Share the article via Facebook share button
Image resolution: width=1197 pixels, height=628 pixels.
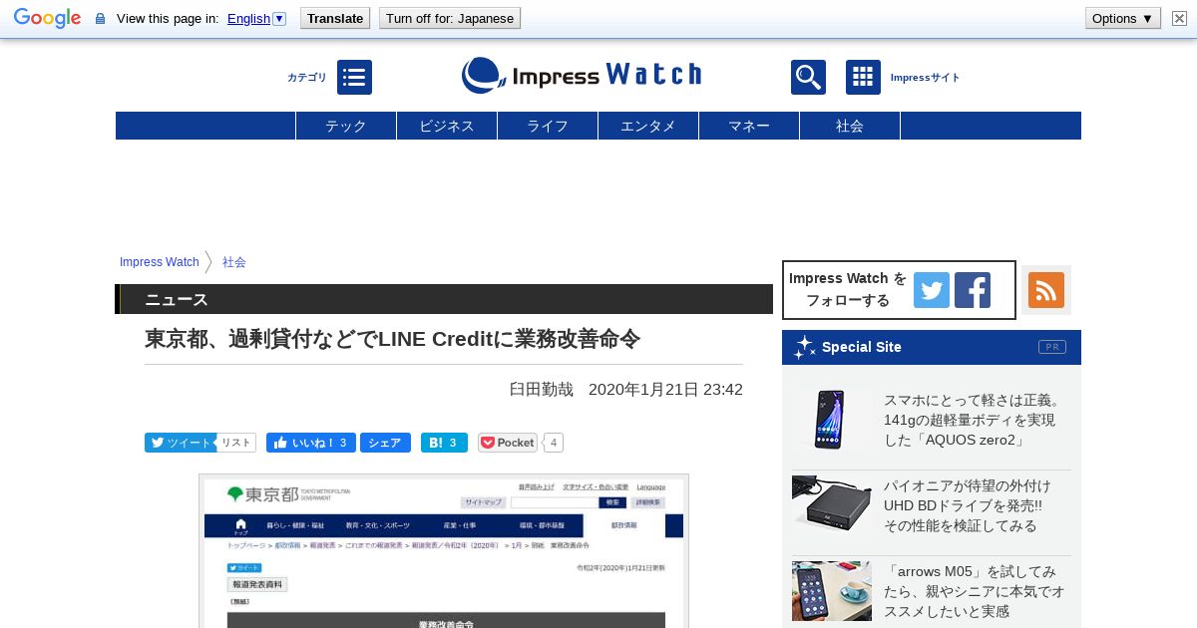point(385,443)
